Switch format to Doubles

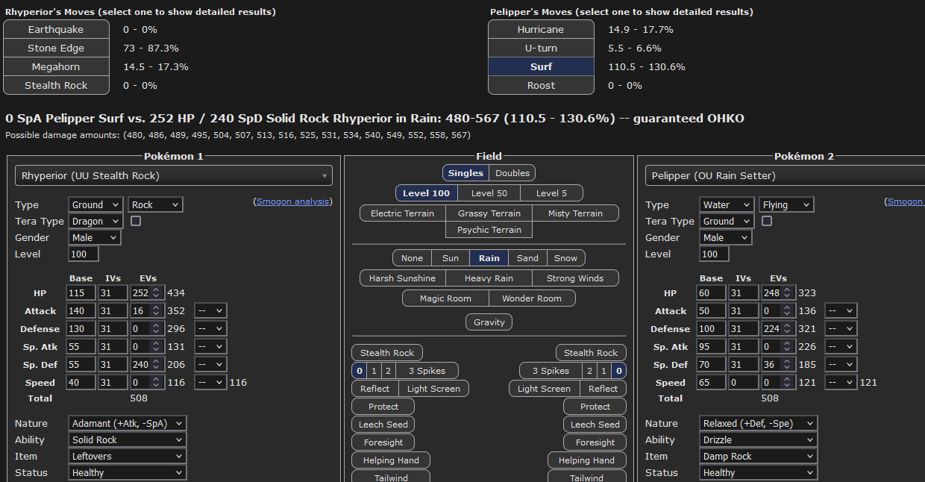(x=512, y=173)
